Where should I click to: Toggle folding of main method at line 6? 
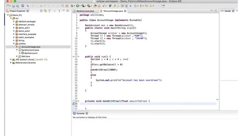[x=78, y=28]
